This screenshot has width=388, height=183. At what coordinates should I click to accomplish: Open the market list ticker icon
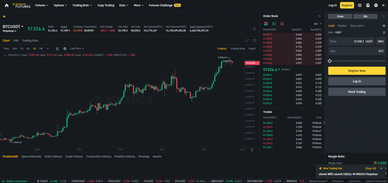(x=38, y=181)
